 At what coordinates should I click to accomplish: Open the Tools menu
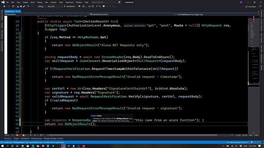click(x=61, y=2)
